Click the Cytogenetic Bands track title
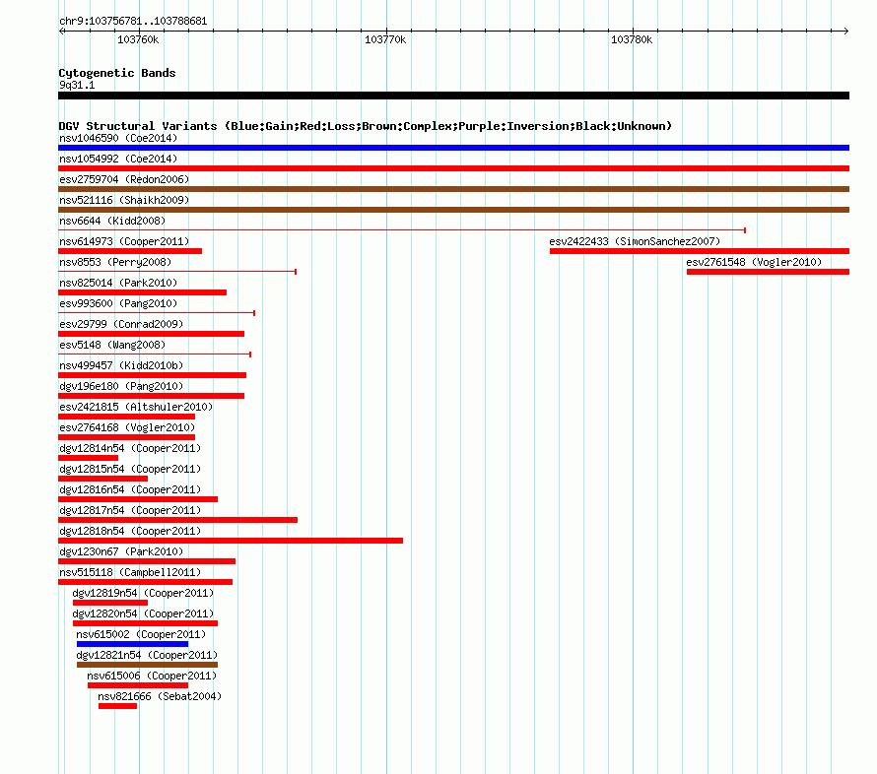Image resolution: width=877 pixels, height=774 pixels. coord(117,73)
